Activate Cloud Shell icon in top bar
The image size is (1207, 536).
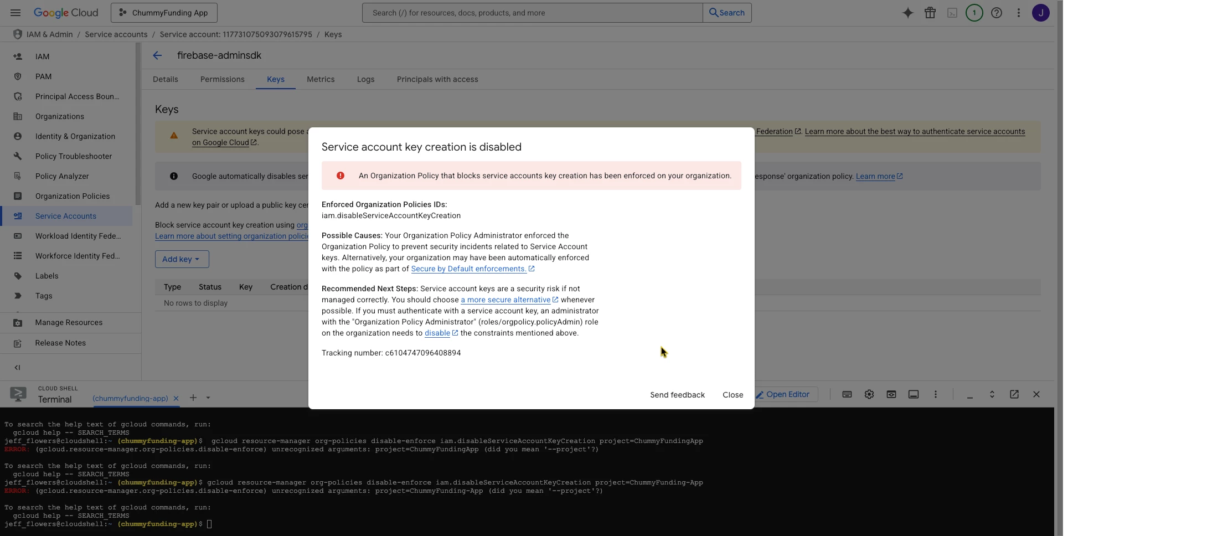[x=952, y=13]
